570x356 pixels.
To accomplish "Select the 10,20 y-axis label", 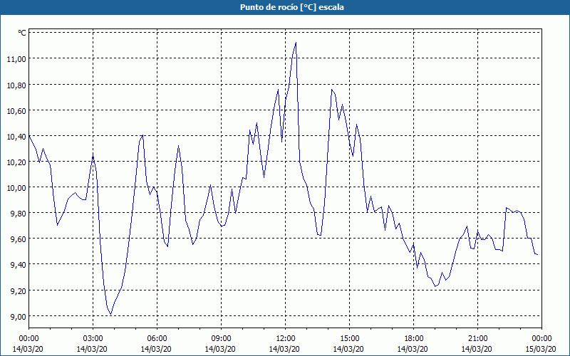I will (16, 162).
